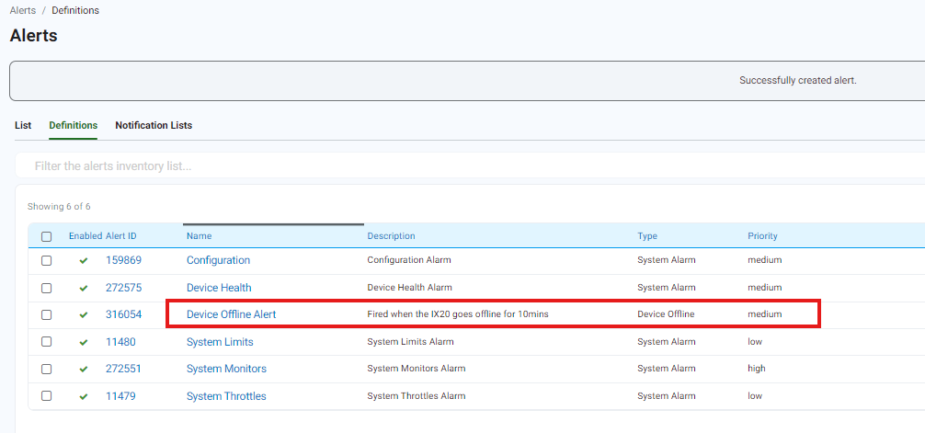This screenshot has width=925, height=433.
Task: Select the Definitions tab
Action: (74, 125)
